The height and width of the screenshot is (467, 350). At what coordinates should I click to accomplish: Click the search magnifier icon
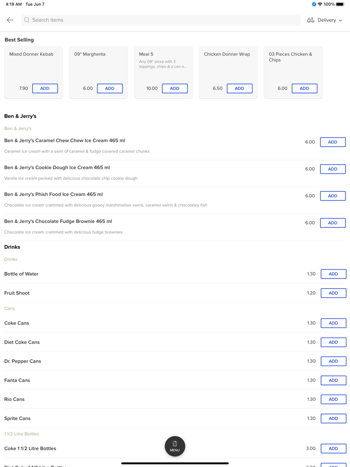(27, 20)
